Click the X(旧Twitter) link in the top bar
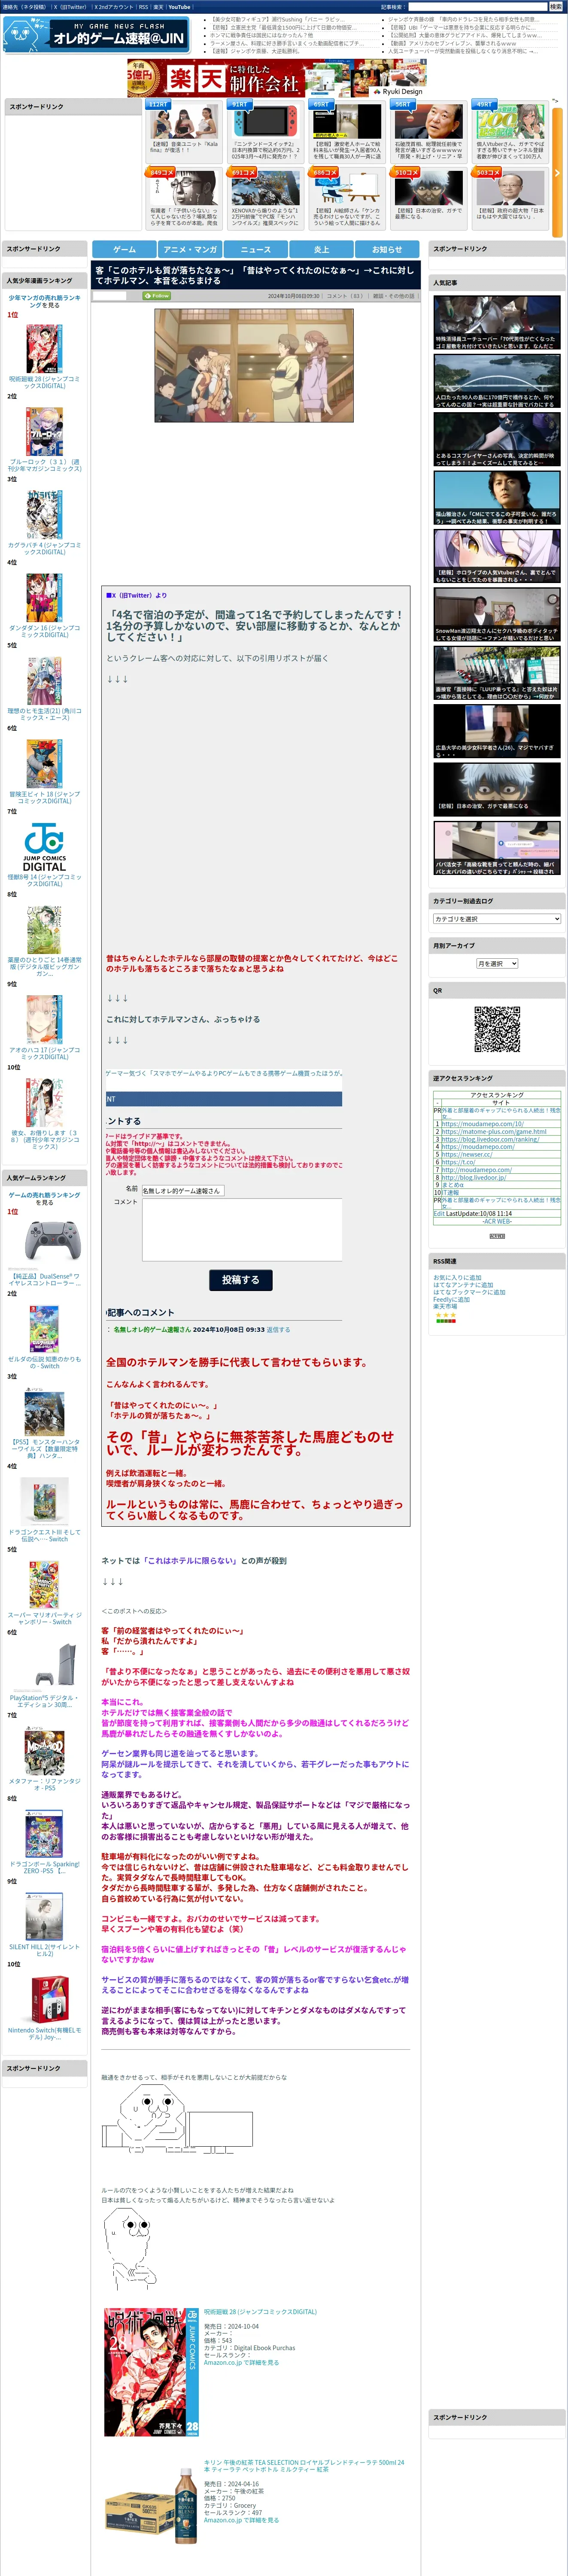Image resolution: width=568 pixels, height=2576 pixels. pyautogui.click(x=70, y=7)
